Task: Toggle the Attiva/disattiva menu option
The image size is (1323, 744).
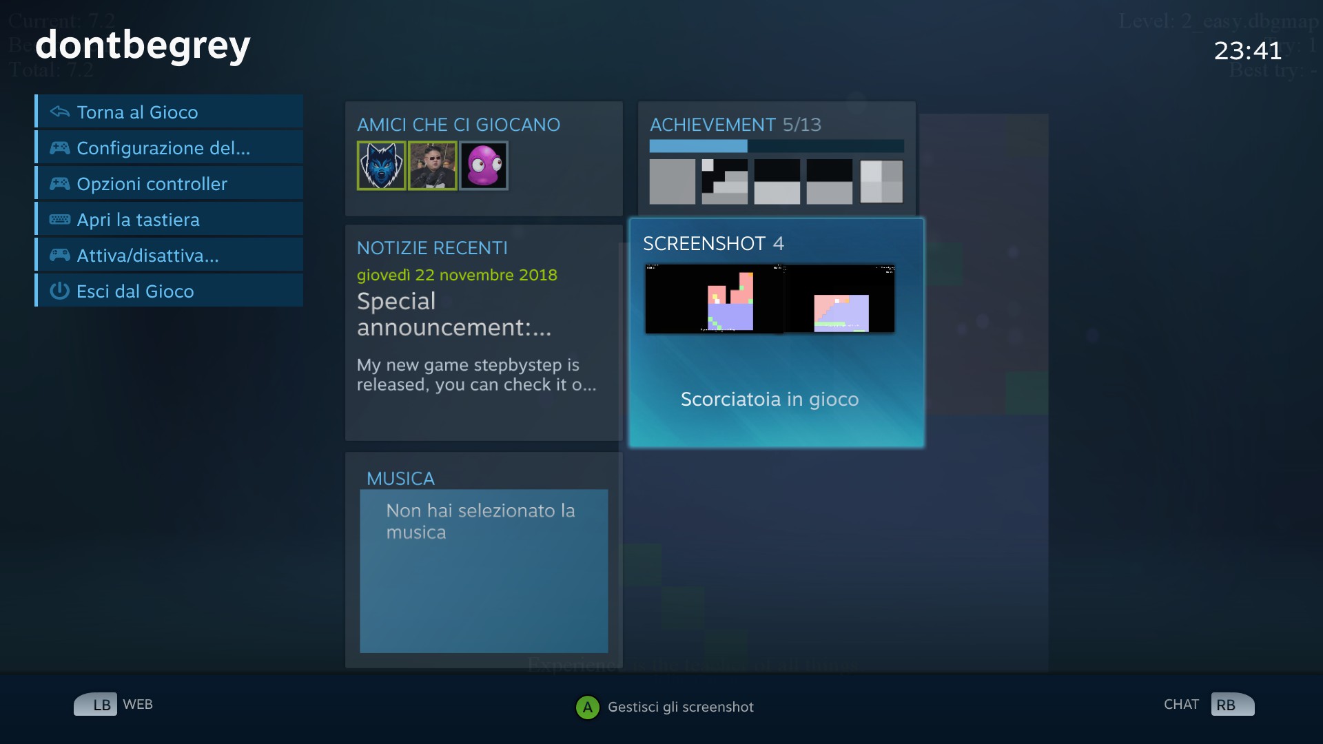Action: point(170,255)
